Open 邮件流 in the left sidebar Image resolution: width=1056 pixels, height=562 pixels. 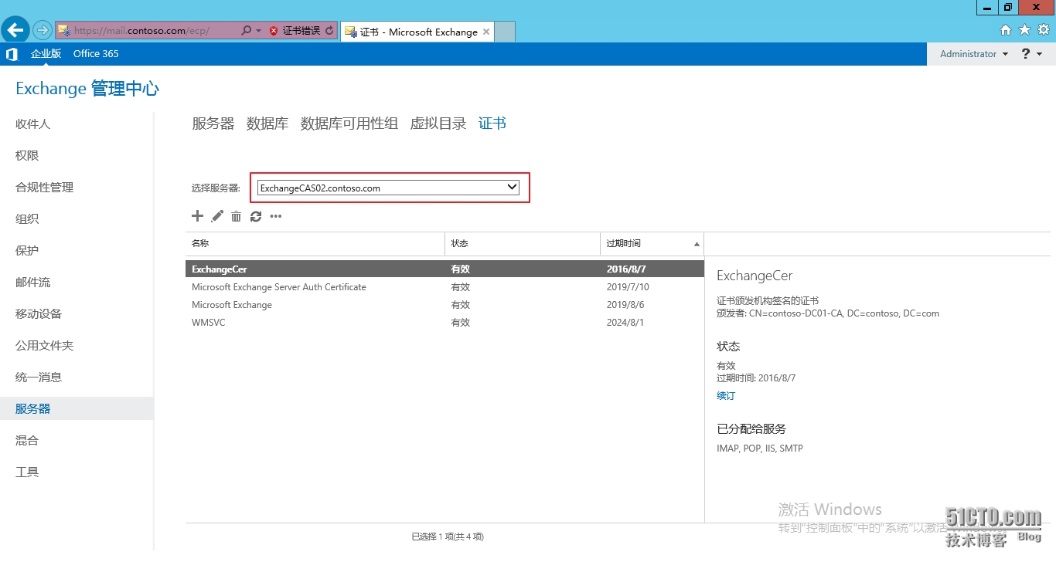click(32, 282)
